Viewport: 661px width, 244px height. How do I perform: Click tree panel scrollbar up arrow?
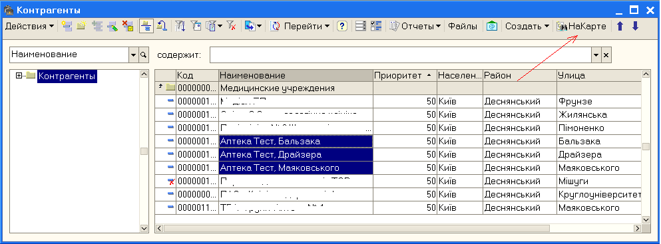point(144,74)
